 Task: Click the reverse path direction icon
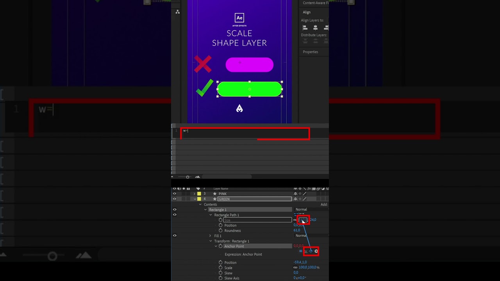click(302, 214)
